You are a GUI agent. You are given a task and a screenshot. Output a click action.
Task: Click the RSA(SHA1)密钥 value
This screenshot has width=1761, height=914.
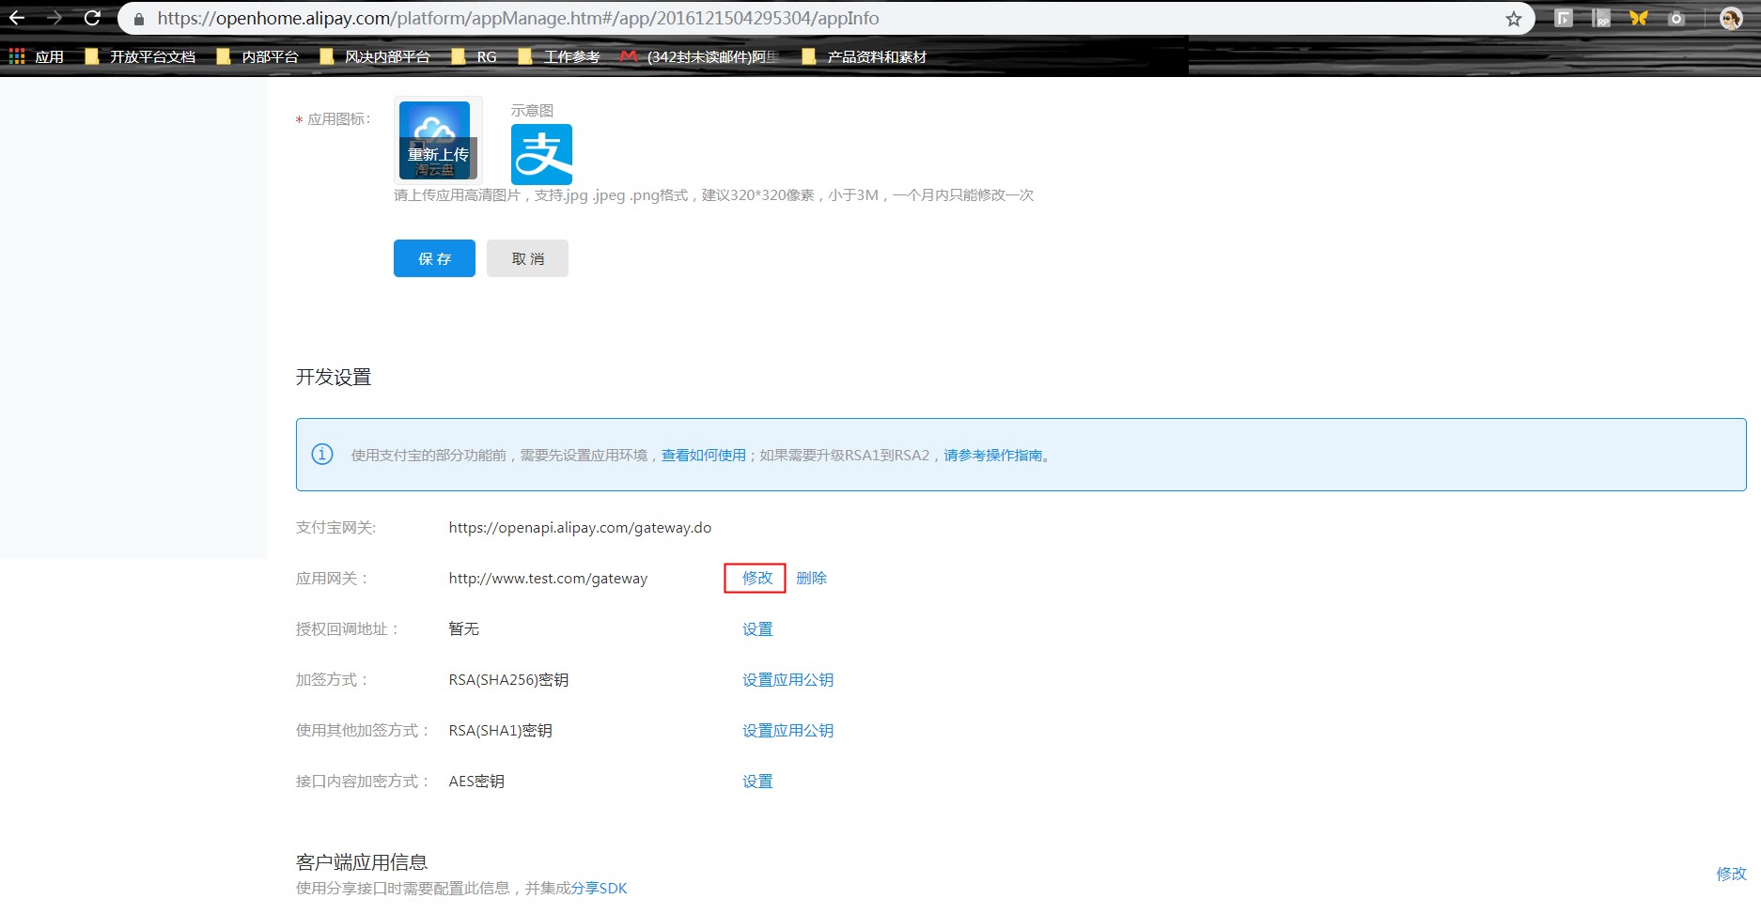(x=500, y=730)
